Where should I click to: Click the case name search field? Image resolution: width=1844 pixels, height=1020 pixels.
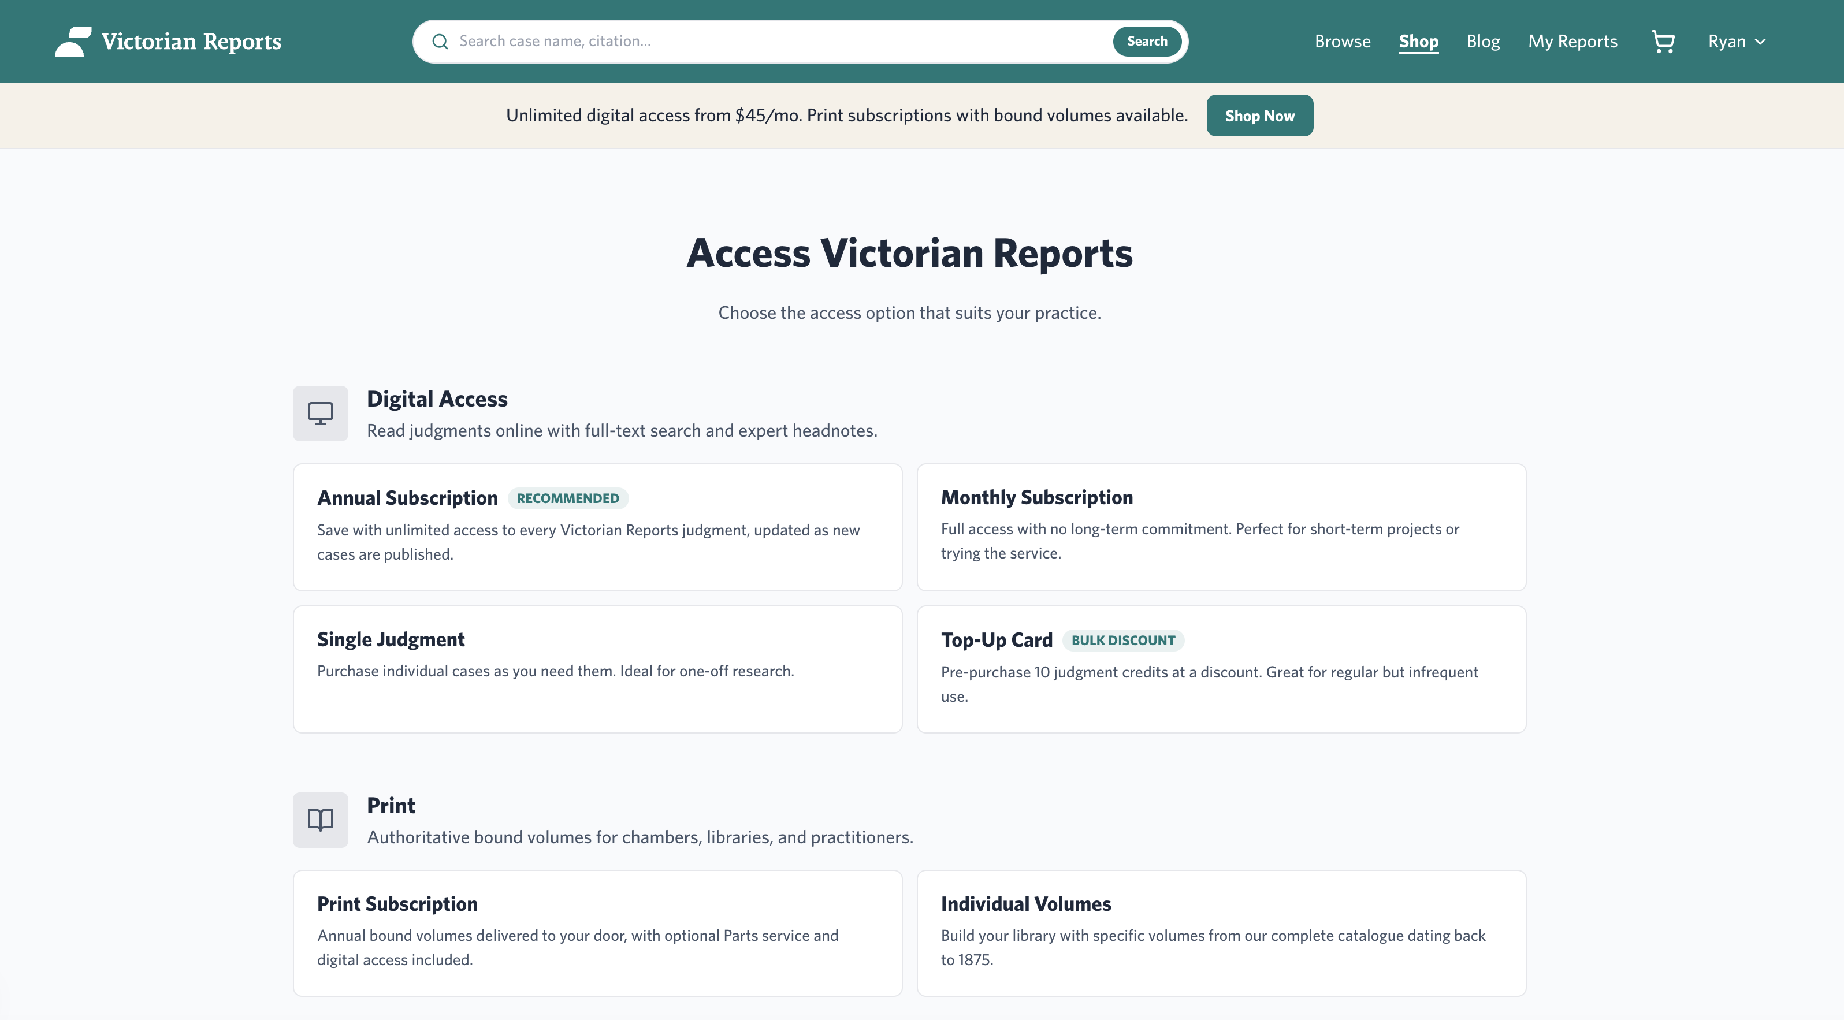coord(716,41)
